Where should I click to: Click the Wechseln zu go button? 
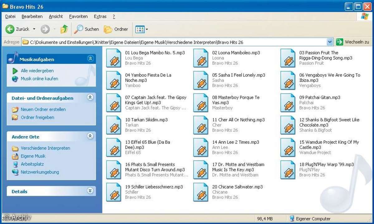coord(353,42)
